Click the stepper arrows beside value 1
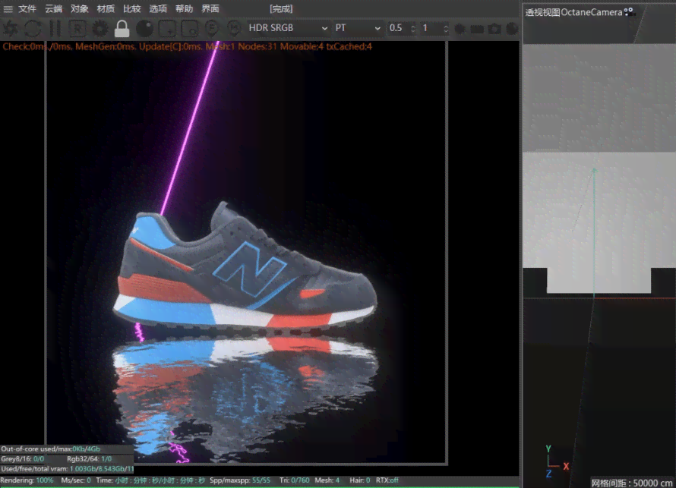This screenshot has height=488, width=676. pyautogui.click(x=446, y=28)
